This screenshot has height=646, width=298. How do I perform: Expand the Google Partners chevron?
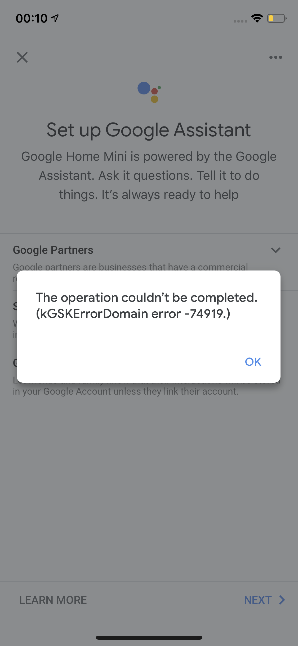[275, 250]
